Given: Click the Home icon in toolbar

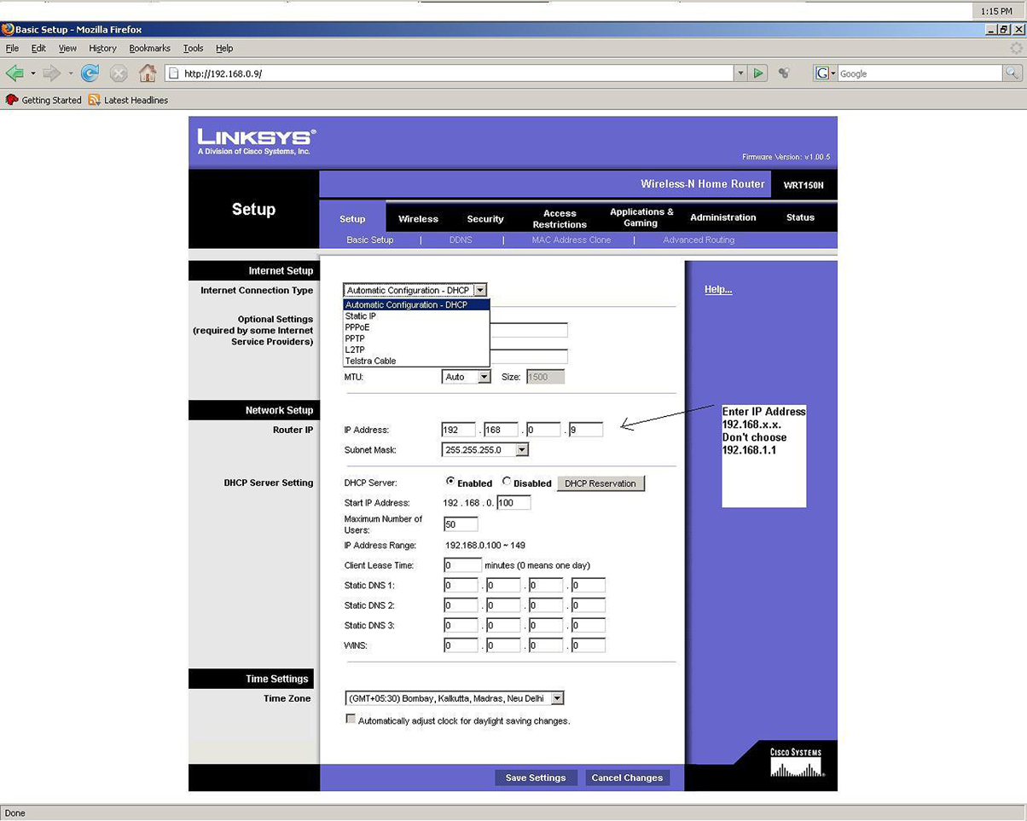Looking at the screenshot, I should 148,73.
